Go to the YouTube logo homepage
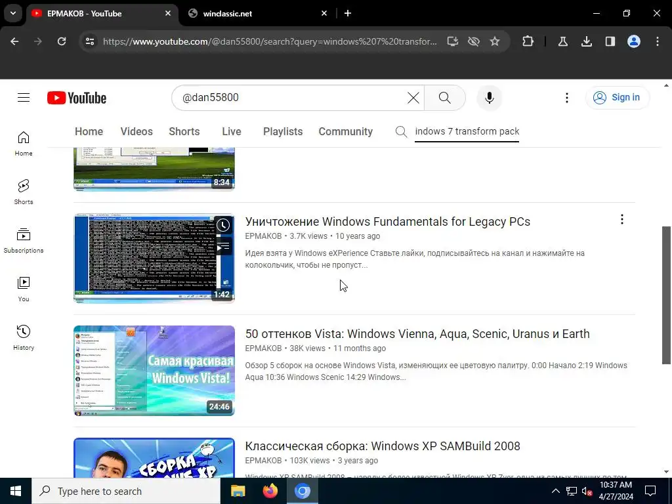The height and width of the screenshot is (504, 672). 77,98
